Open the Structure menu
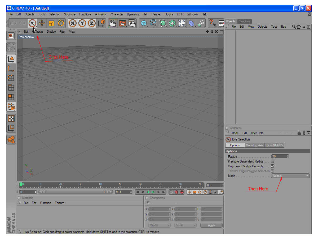 (x=70, y=14)
